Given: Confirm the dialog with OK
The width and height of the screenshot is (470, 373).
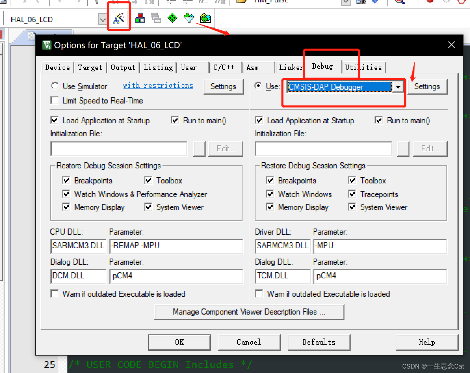Looking at the screenshot, I should [180, 342].
